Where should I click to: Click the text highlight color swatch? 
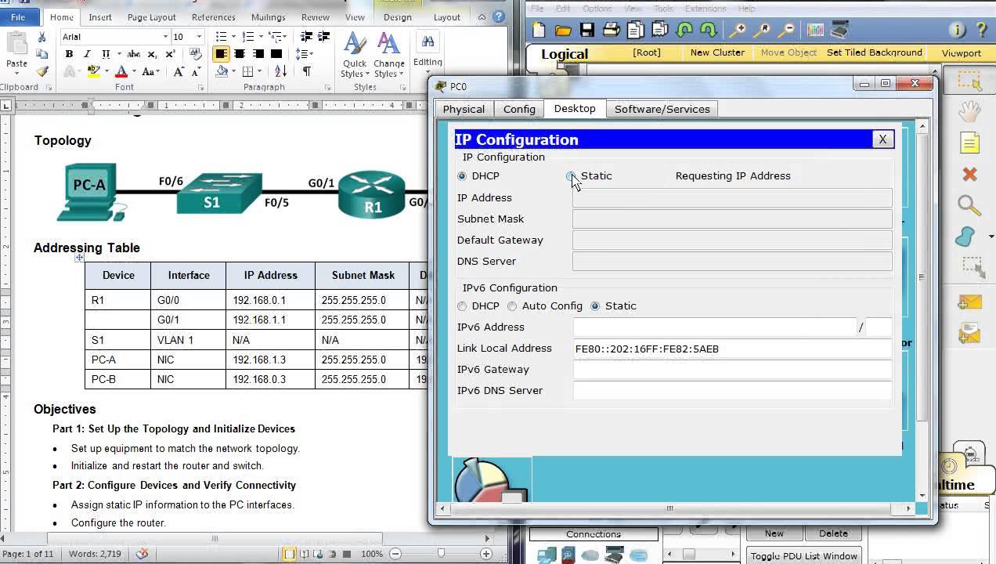coord(94,72)
